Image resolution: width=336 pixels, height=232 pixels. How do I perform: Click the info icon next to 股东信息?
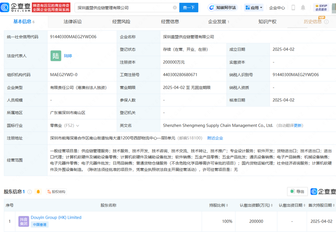click(29, 191)
